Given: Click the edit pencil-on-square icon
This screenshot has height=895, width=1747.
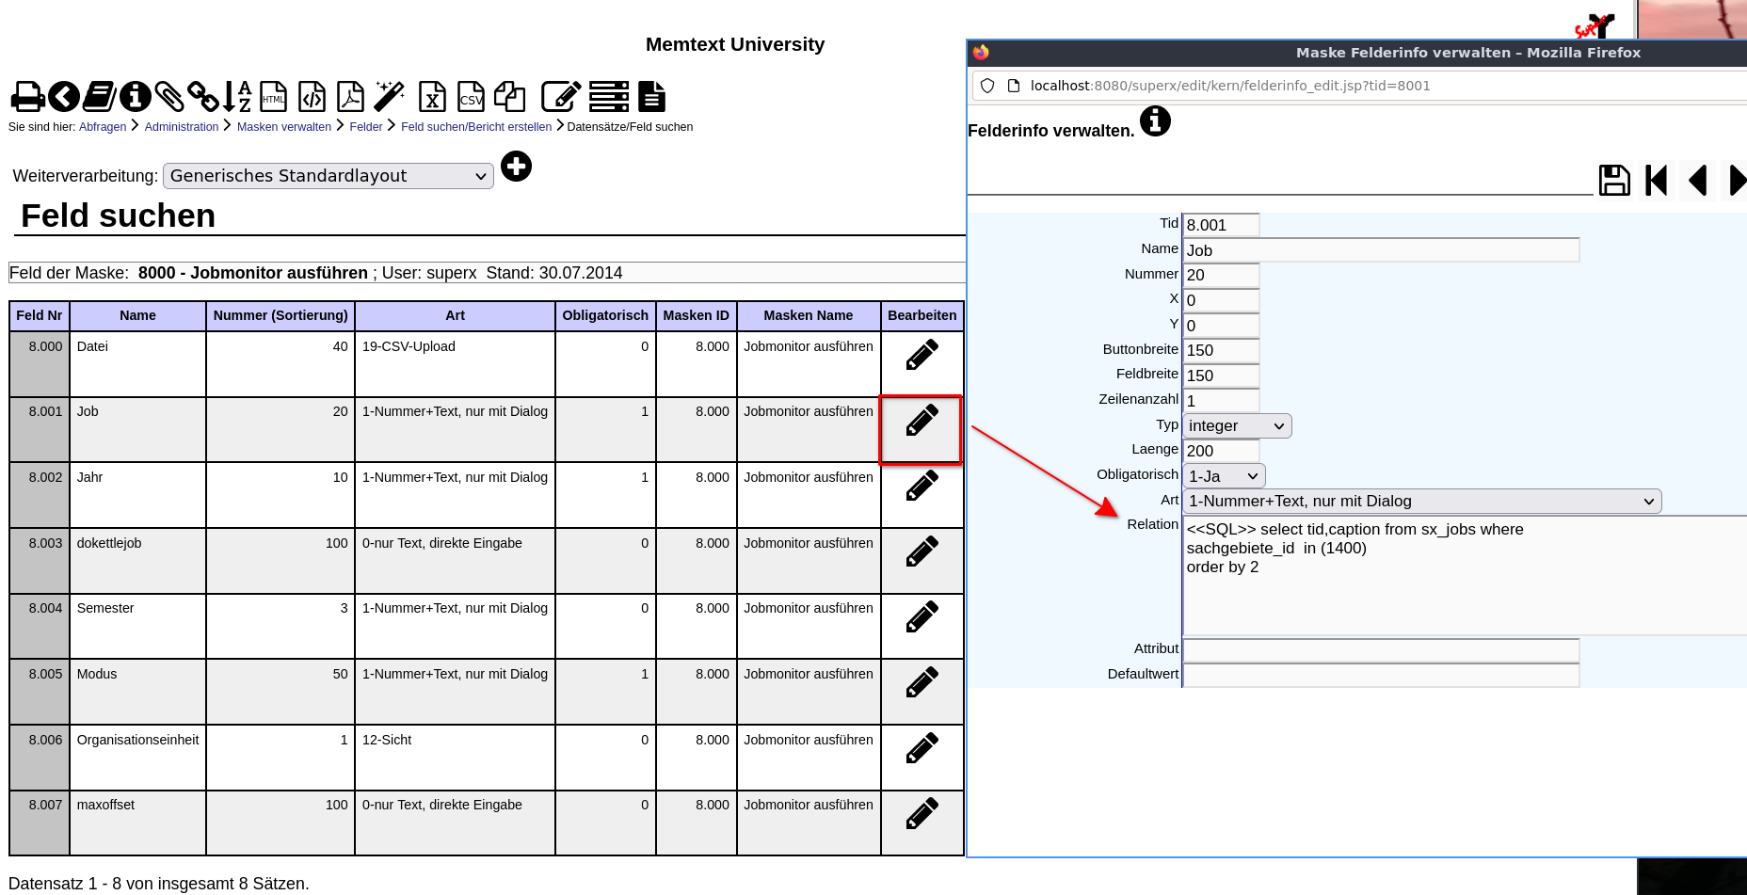Looking at the screenshot, I should (x=560, y=97).
